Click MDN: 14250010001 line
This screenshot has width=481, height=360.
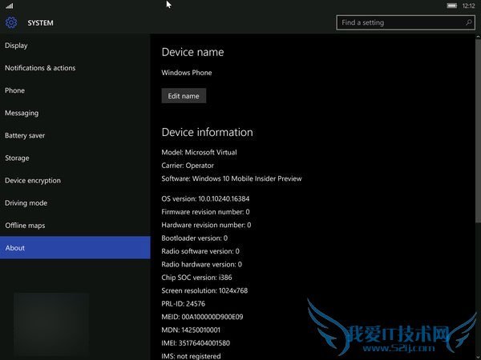[191, 330]
